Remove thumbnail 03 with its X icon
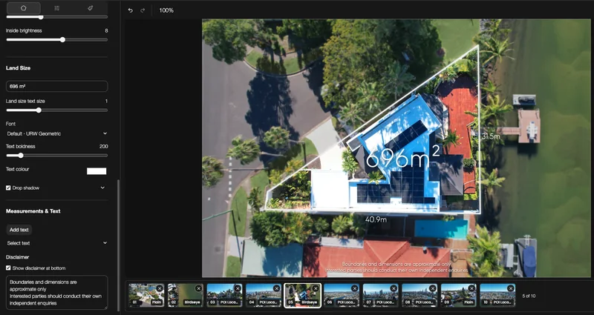 [238, 288]
